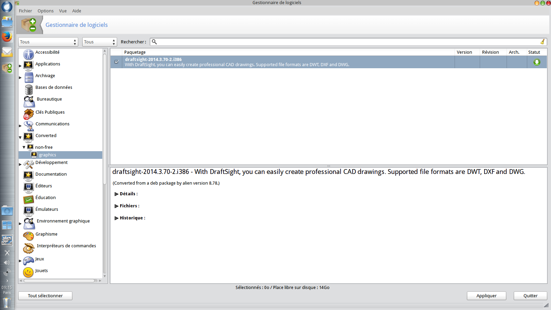Select the Archivage category icon
This screenshot has height=310, width=551.
pyautogui.click(x=29, y=77)
